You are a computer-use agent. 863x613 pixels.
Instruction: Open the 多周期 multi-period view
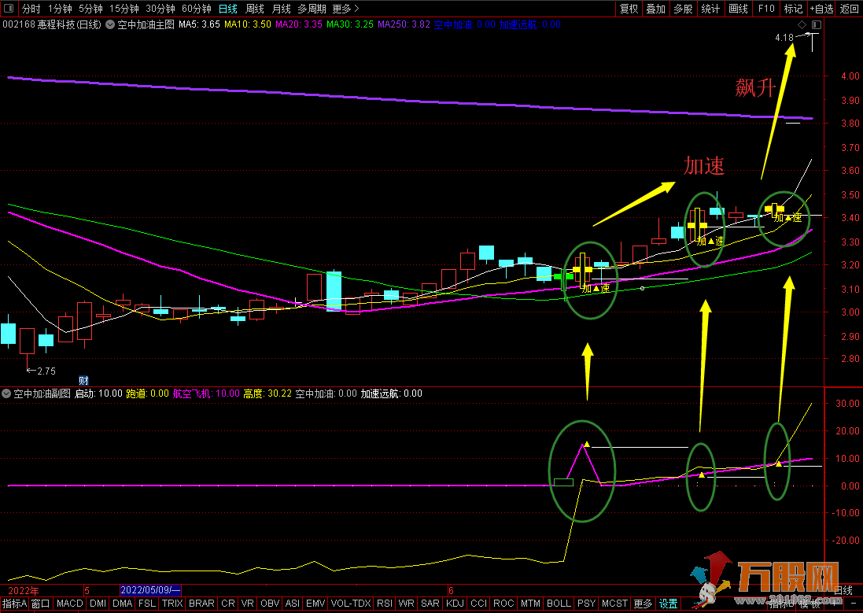[312, 9]
